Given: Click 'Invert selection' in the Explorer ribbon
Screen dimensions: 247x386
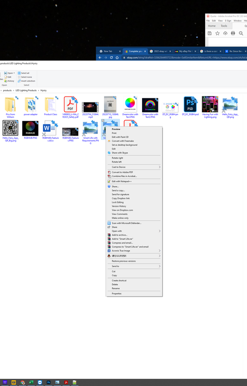Looking at the screenshot, I should (x=26, y=81).
